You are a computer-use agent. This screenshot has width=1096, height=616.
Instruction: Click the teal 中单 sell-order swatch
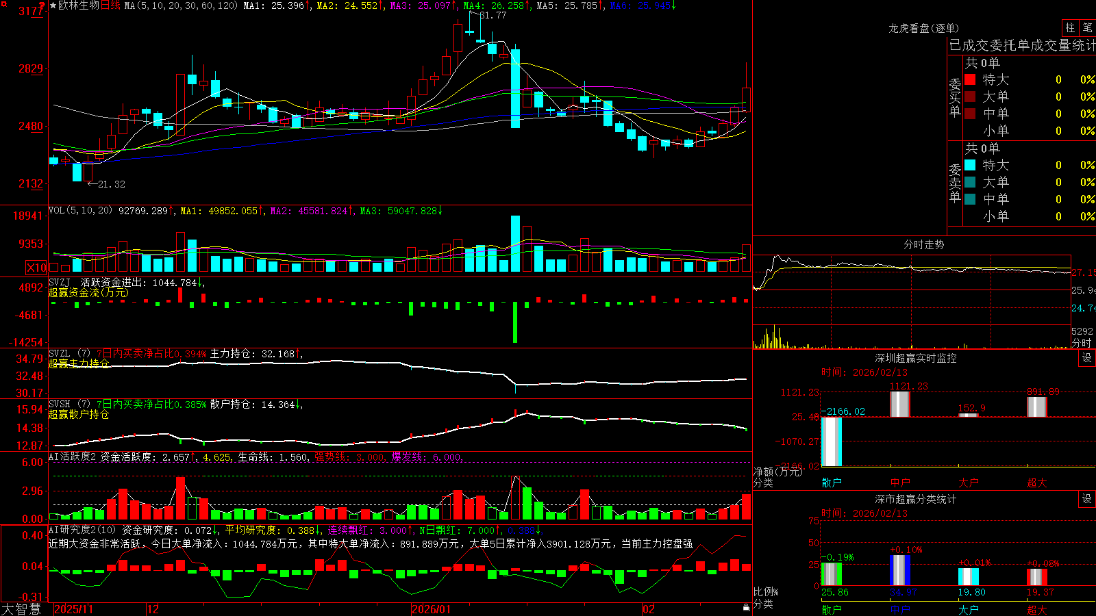pyautogui.click(x=970, y=199)
